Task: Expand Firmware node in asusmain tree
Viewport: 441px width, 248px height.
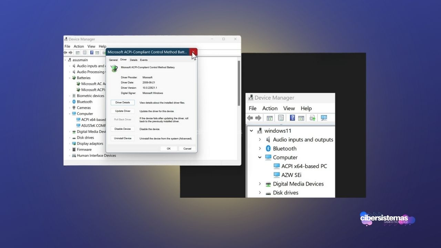Action: point(70,149)
